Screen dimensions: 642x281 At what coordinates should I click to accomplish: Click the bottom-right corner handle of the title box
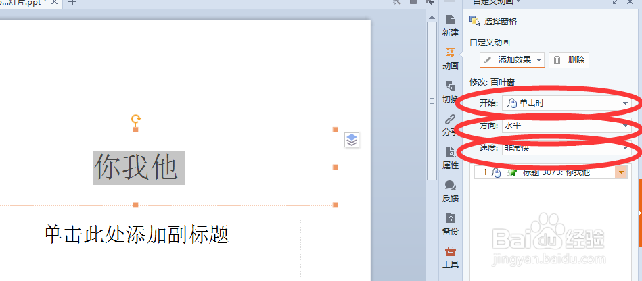336,205
